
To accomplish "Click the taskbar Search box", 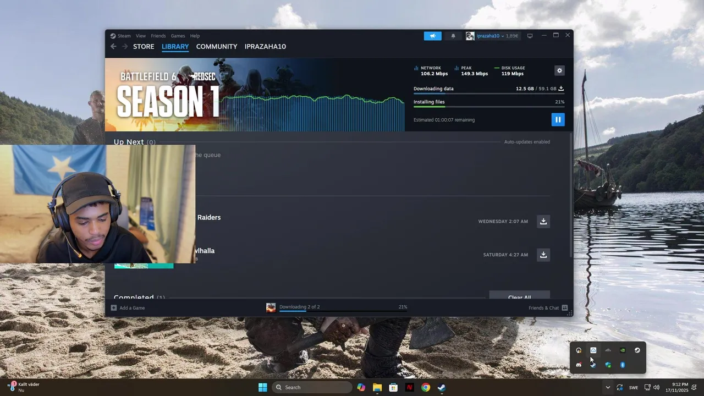I will 312,387.
